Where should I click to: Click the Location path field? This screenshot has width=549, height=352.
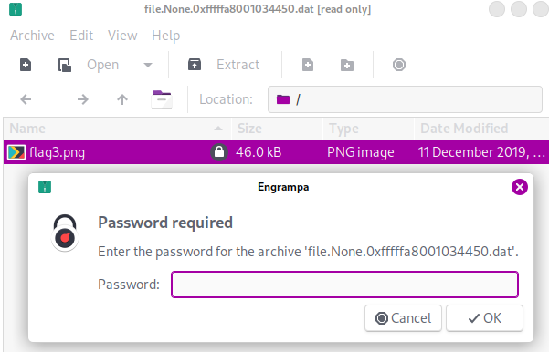(405, 99)
